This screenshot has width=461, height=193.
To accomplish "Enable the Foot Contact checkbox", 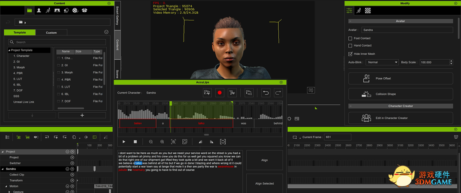I will [x=350, y=38].
